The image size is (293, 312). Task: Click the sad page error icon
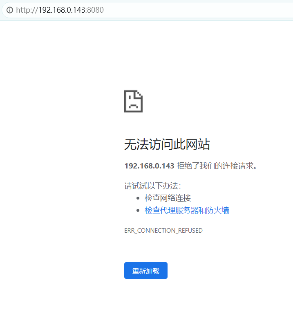(x=134, y=101)
